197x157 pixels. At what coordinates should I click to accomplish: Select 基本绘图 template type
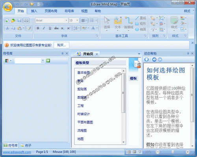(84, 72)
